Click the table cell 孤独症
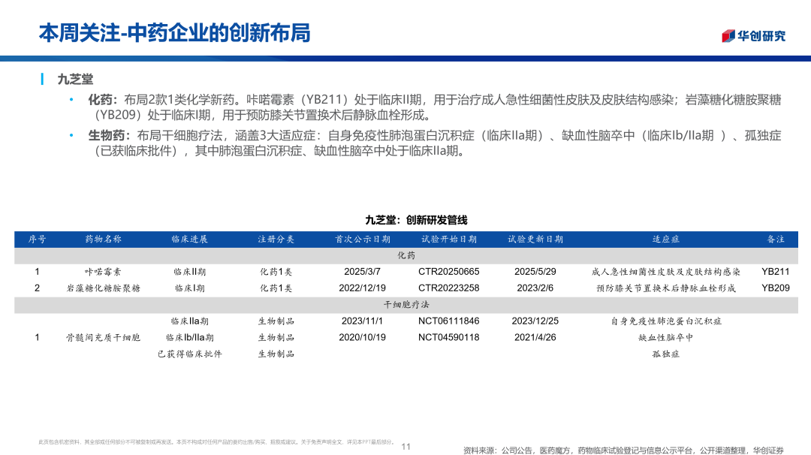The image size is (811, 455). click(665, 354)
